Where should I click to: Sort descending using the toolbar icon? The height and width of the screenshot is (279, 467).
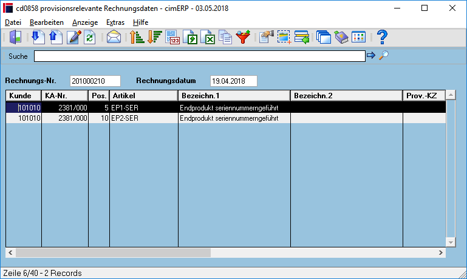(x=155, y=37)
